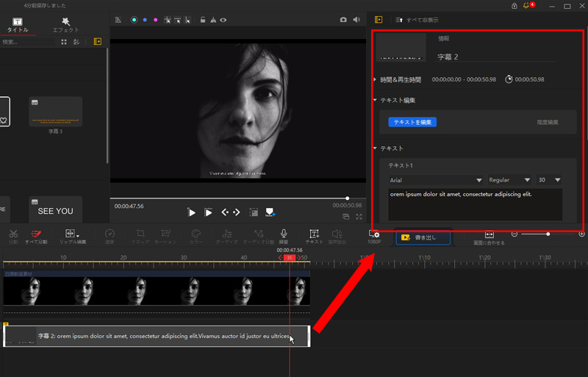588x377 pixels.
Task: Toggle the eye visibility icon above preview
Action: point(223,20)
